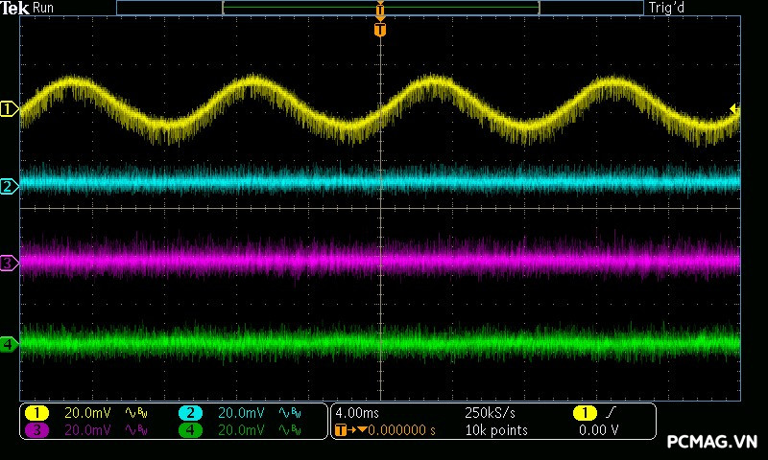Click channel 1 bandwidth limit icon
The image size is (768, 460).
point(135,413)
